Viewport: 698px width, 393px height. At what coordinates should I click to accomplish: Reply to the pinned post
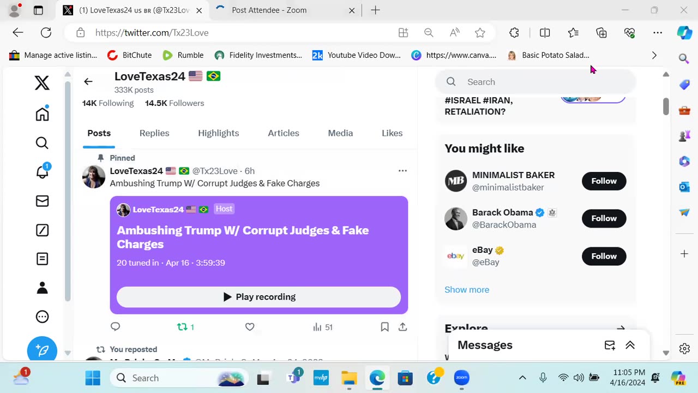115,327
